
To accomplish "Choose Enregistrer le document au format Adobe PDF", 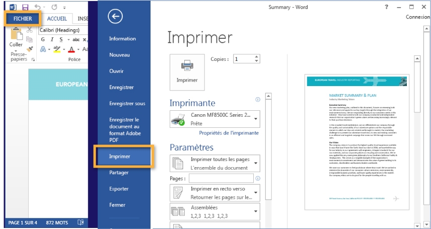I will [125, 130].
